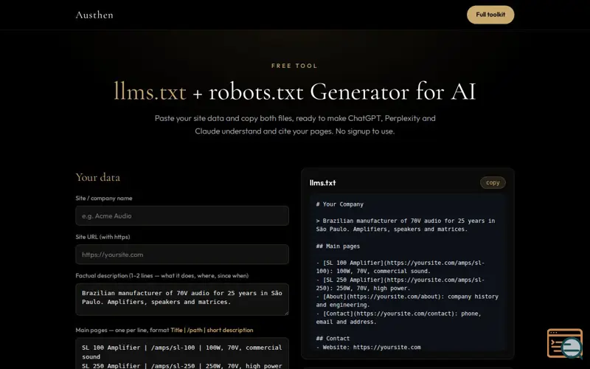The width and height of the screenshot is (590, 369).
Task: Open the floating browser search widget icon
Action: click(565, 343)
